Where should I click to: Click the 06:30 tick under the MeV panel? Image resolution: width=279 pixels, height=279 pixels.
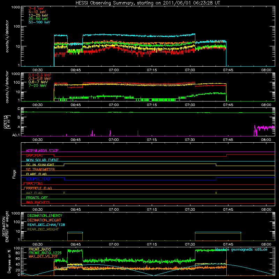tap(38, 105)
